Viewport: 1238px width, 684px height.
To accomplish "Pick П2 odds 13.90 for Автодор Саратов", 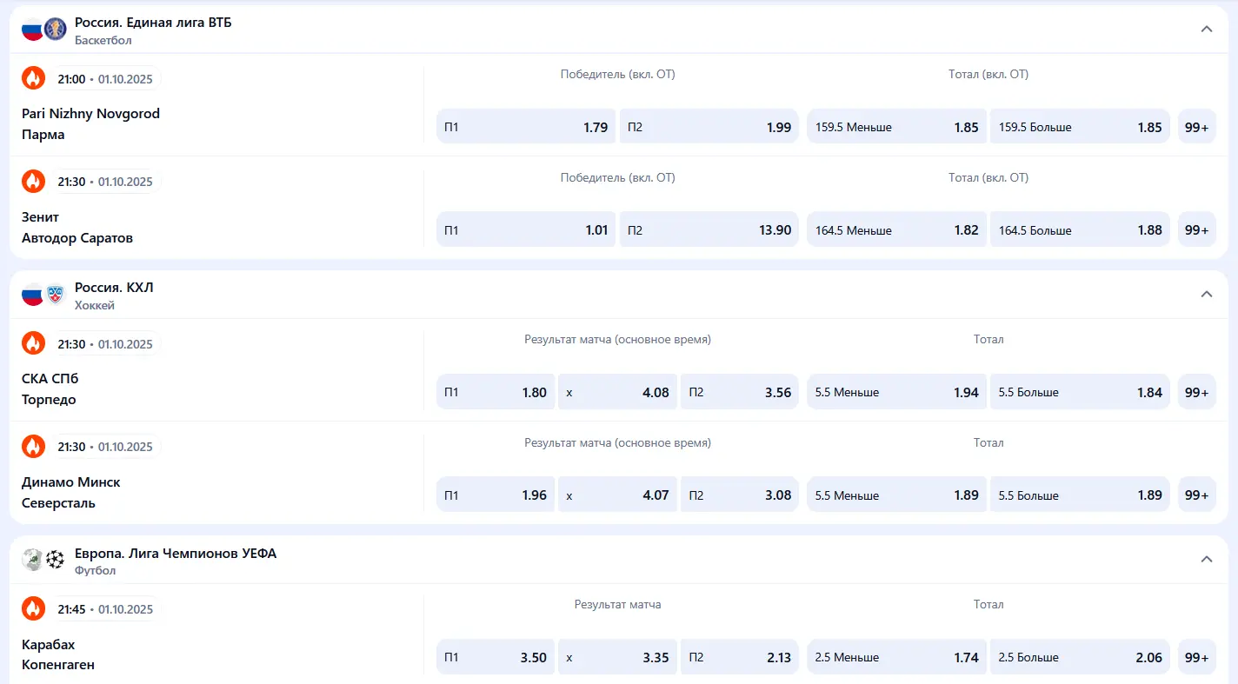I will (x=709, y=230).
